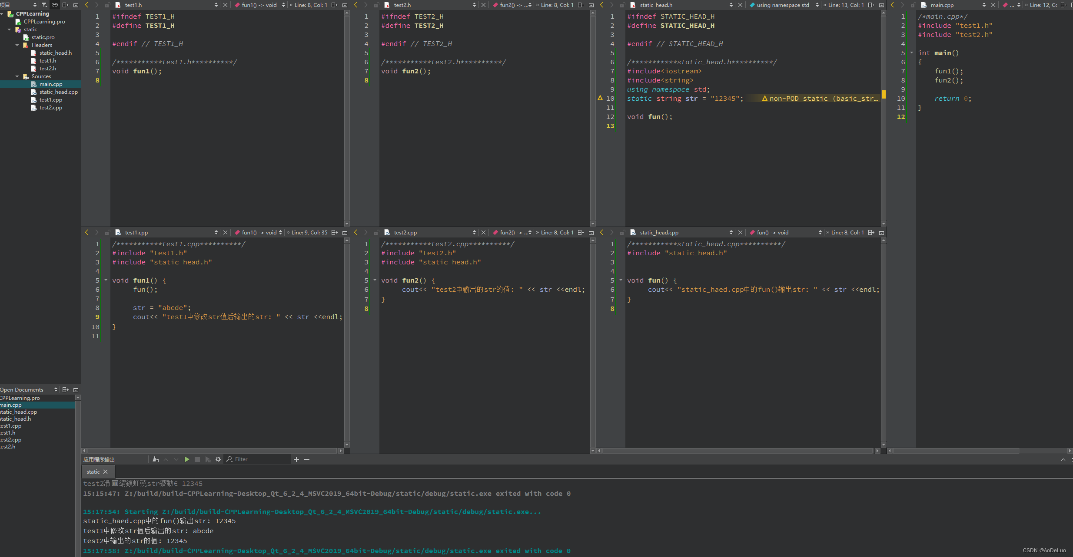
Task: Open the fun1() symbol dropdown in test1.h
Action: click(x=284, y=5)
